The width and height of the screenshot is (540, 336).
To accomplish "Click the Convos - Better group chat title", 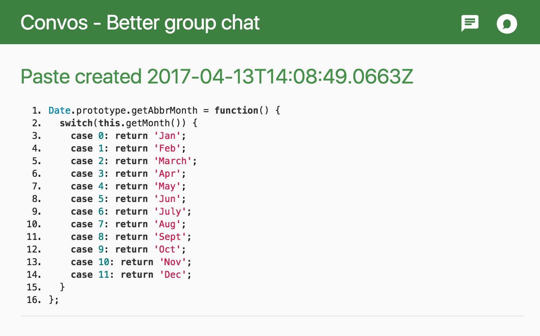I will (x=140, y=23).
